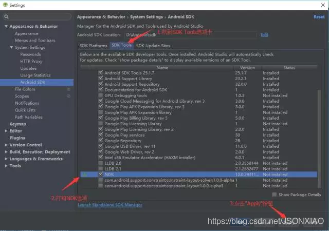Expand Build, Execution, Deployment section
329x231 pixels.
click(6, 152)
